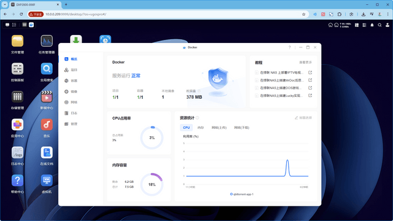Click 查看更多 in the 教程 panel

pos(305,63)
